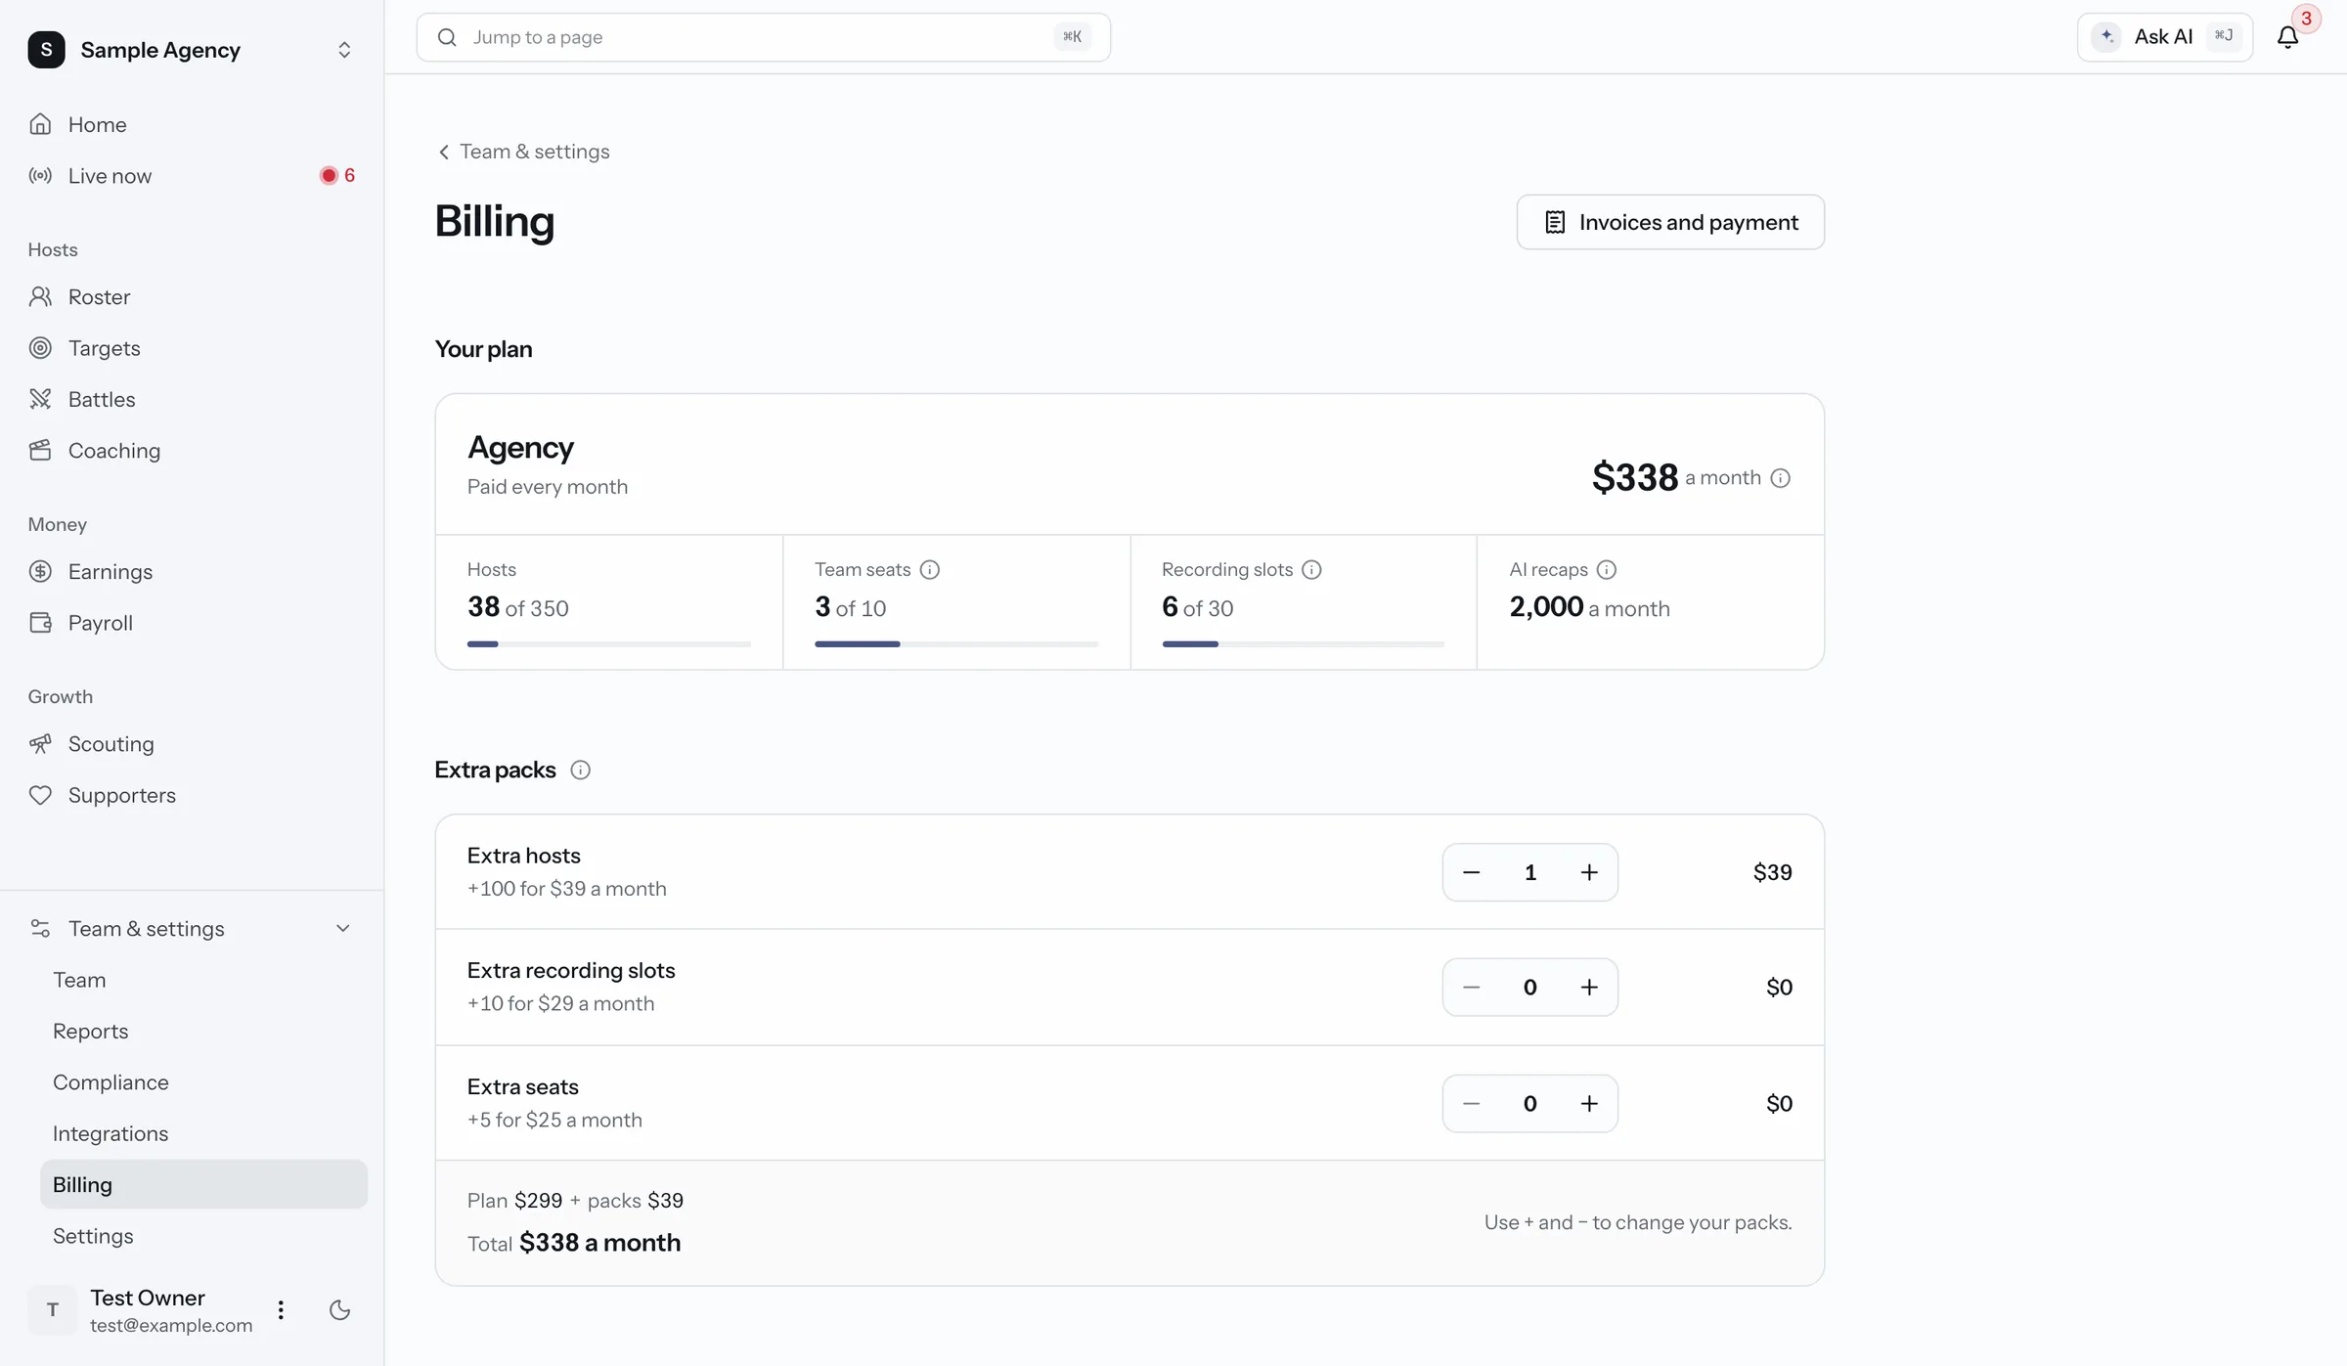Open the notifications bell
The width and height of the screenshot is (2347, 1366).
click(x=2287, y=37)
